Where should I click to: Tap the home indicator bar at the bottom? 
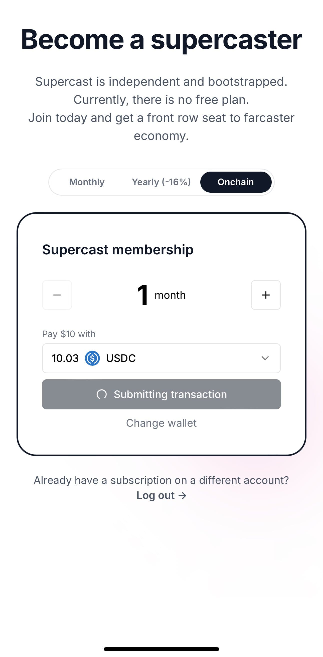coord(161,649)
